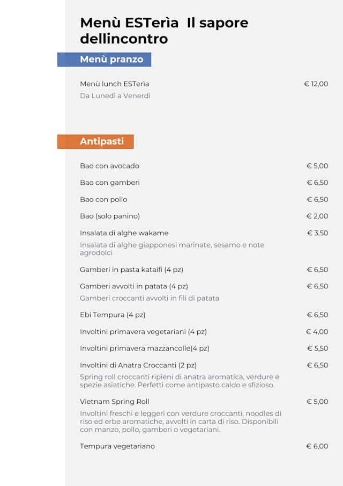Screen dimensions: 343x486
Task: Open Insalata di alghe wakame item
Action: coord(124,233)
